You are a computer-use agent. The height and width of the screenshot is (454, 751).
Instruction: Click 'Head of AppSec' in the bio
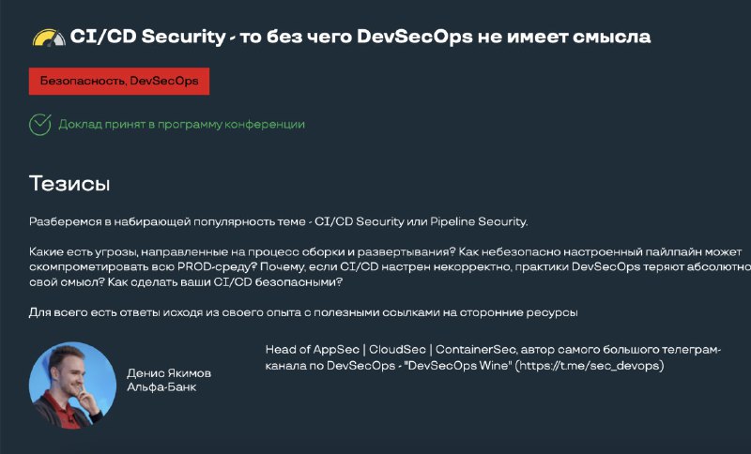[313, 350]
